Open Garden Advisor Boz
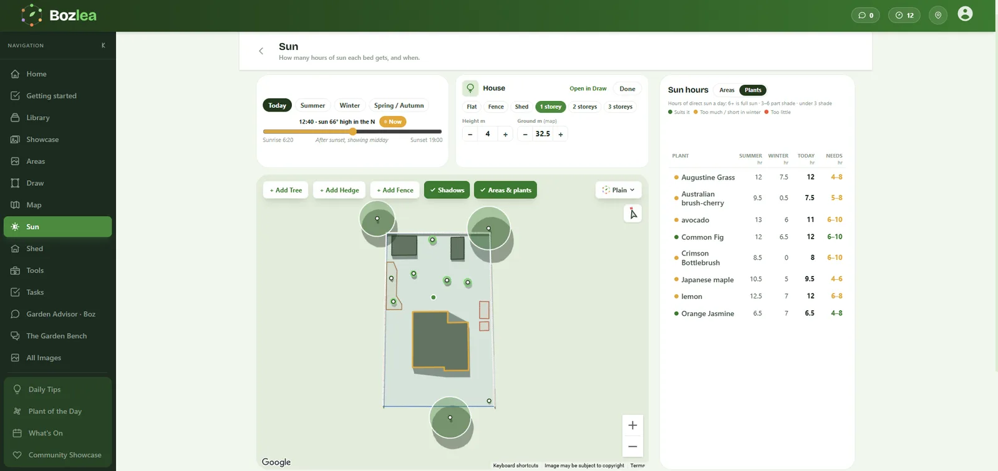998x471 pixels. coord(57,314)
